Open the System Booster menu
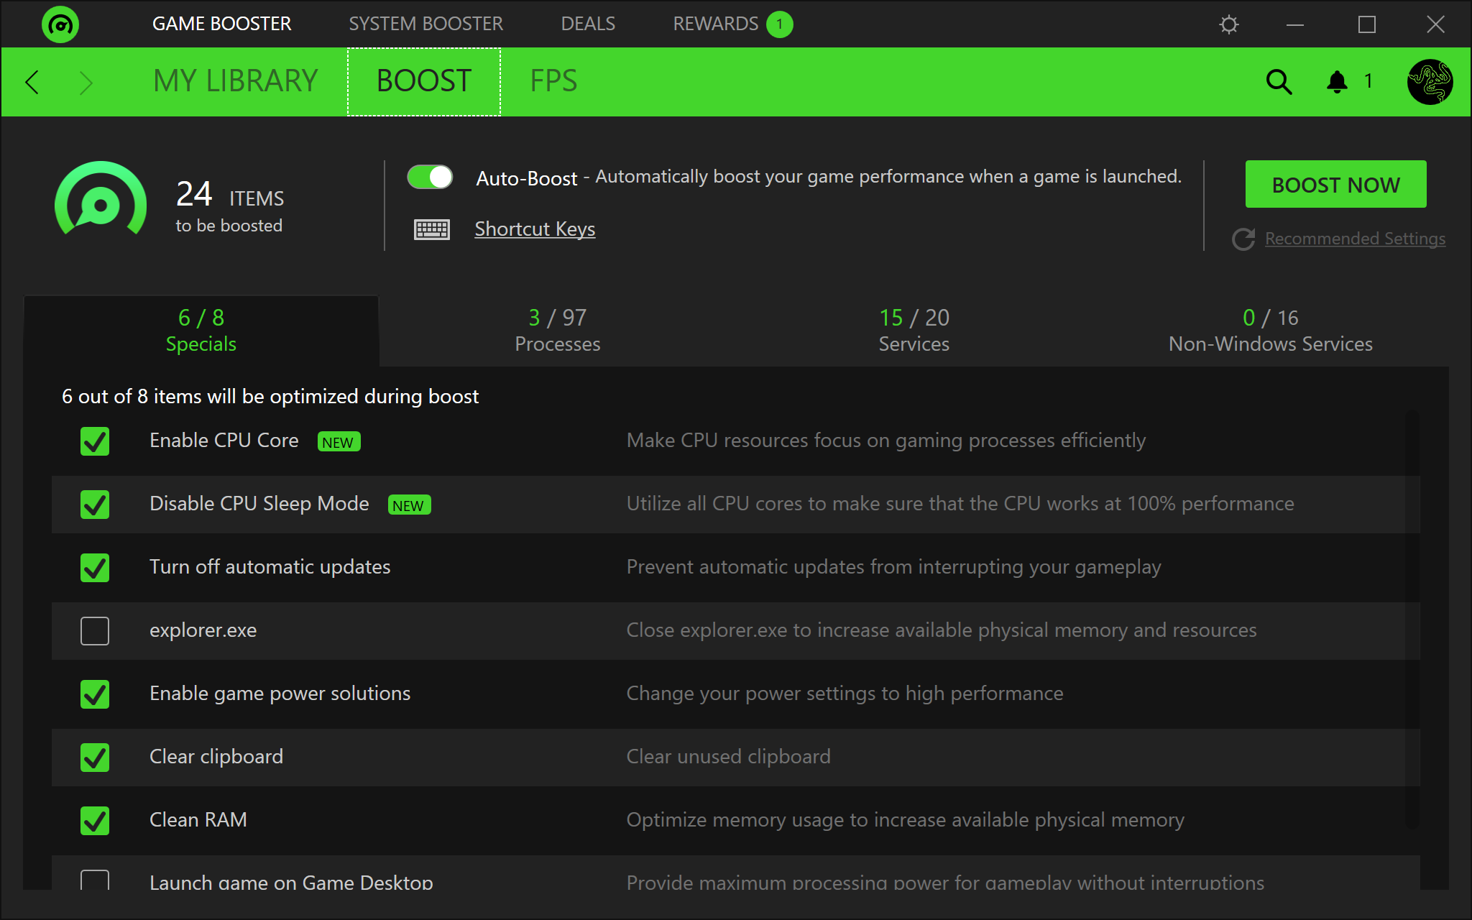 pyautogui.click(x=425, y=24)
